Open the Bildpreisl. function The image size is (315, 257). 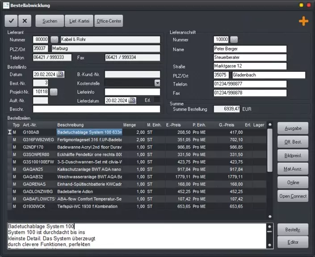click(293, 155)
